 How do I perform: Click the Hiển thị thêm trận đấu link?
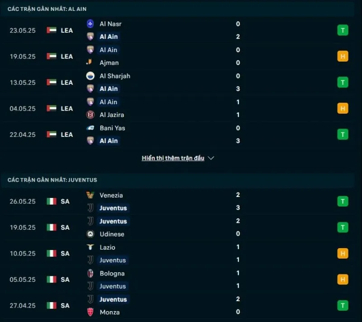[x=173, y=158]
